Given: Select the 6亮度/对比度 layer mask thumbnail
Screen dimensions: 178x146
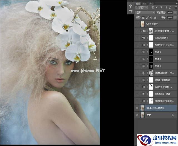Looking at the screenshot, I should [x=151, y=73].
